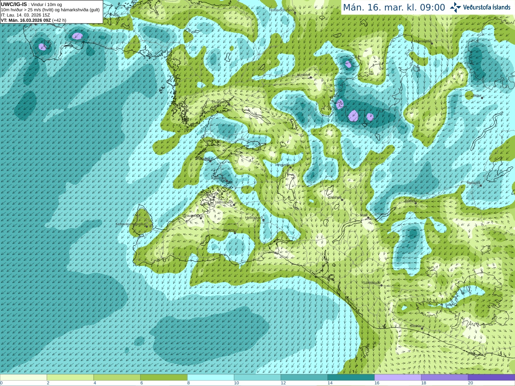Click the 'Veðurstofa Íslands' text
Viewport: 515px width, 386px height.
click(486, 7)
